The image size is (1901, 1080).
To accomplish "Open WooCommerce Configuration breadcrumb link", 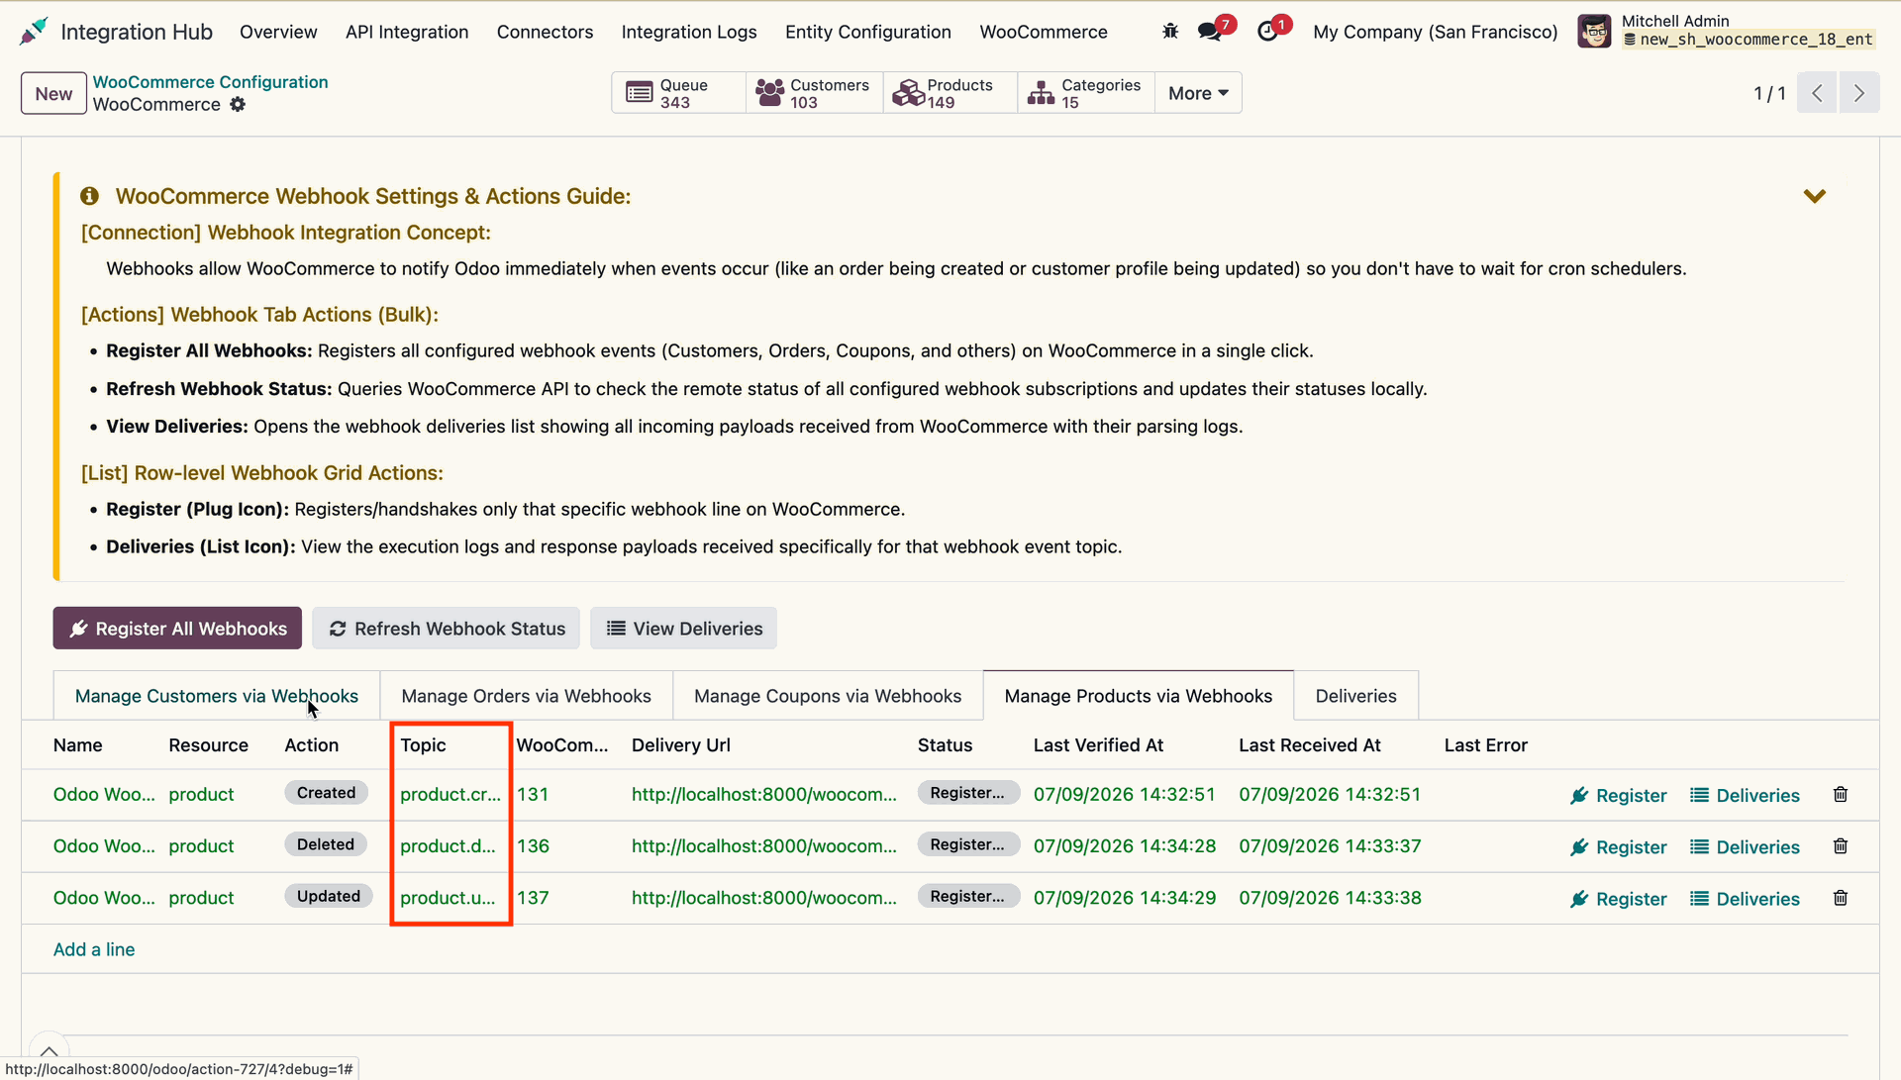I will 211,82.
